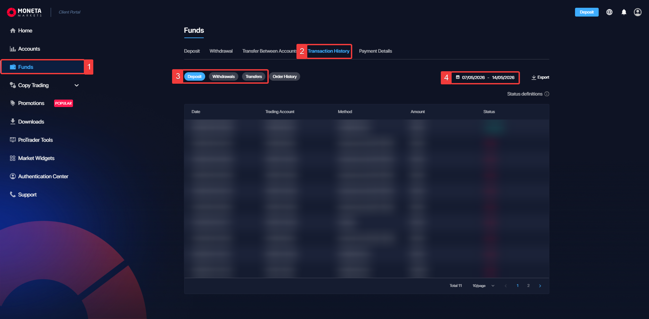Select the Deposit filter pill
This screenshot has width=649, height=319.
coord(195,77)
